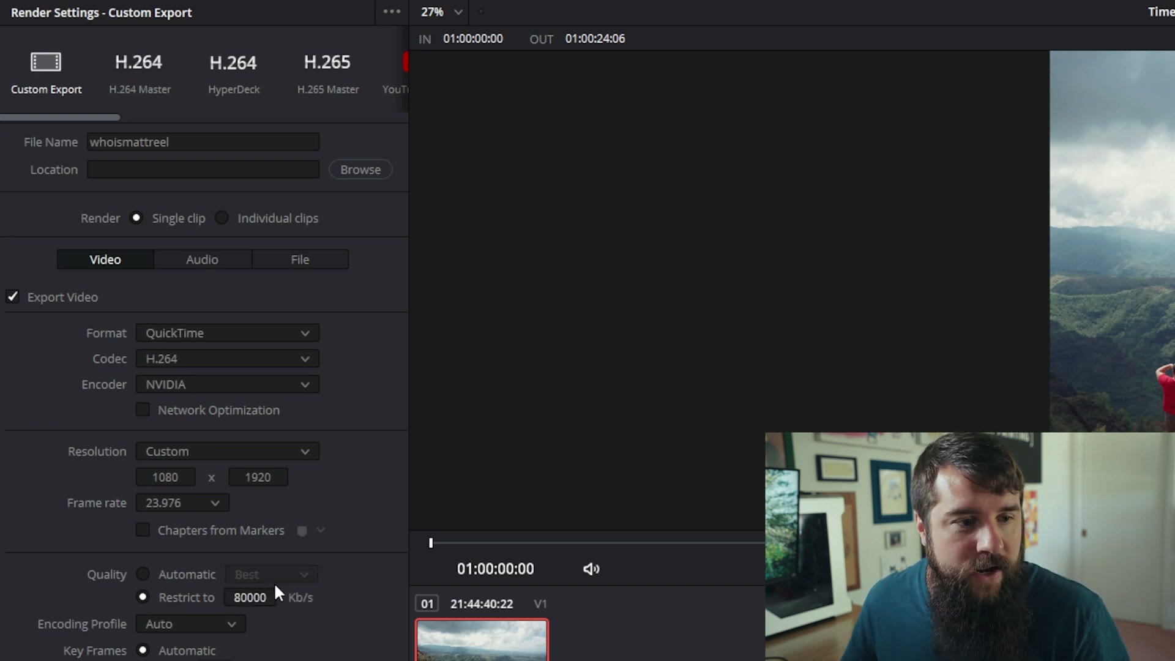This screenshot has width=1175, height=661.
Task: Select the Single clip render option
Action: click(x=136, y=218)
